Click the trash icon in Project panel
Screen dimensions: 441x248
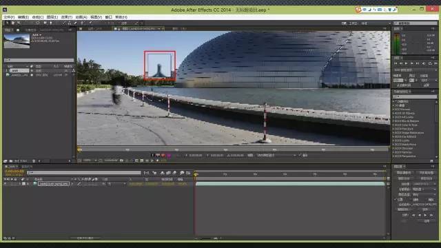pos(34,161)
